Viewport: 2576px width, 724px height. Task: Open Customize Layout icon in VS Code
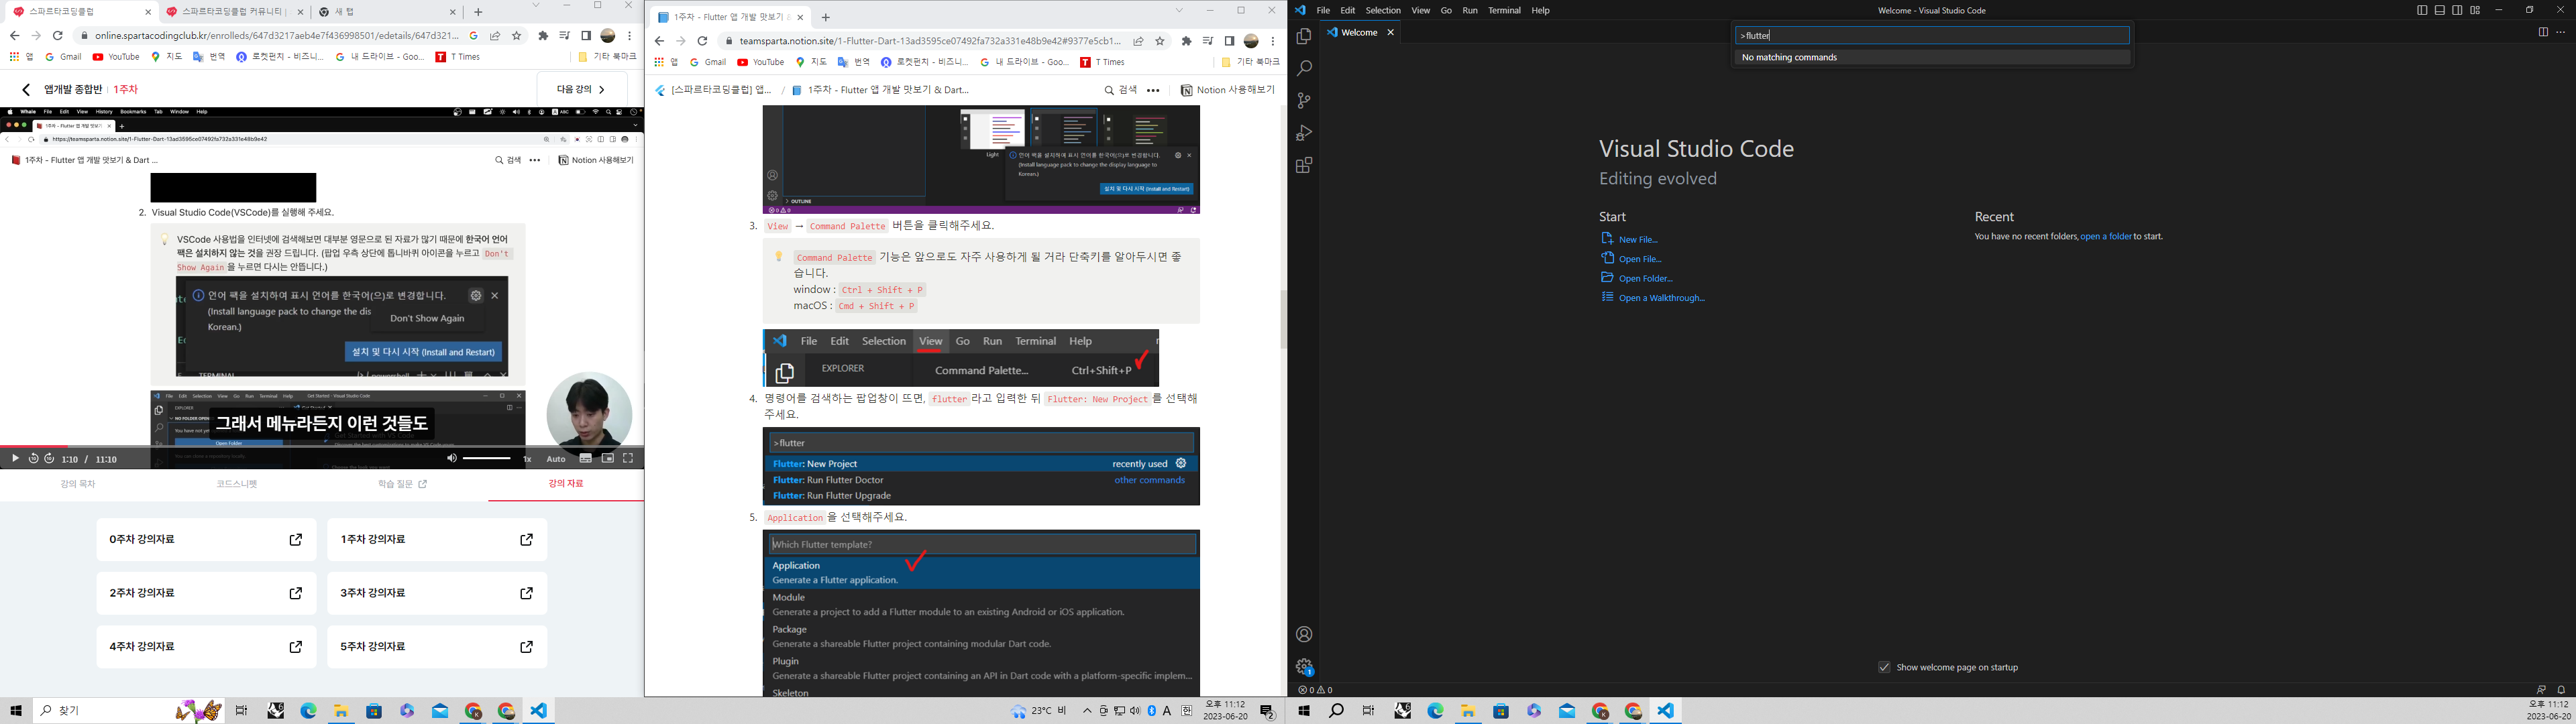pyautogui.click(x=2475, y=10)
